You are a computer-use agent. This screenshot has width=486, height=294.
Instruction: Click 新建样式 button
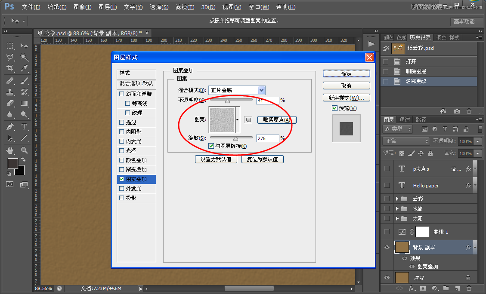point(346,98)
